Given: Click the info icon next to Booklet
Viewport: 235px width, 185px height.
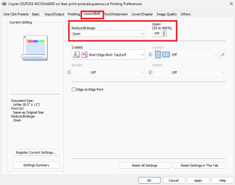Looking at the screenshot, I should click(69, 72).
